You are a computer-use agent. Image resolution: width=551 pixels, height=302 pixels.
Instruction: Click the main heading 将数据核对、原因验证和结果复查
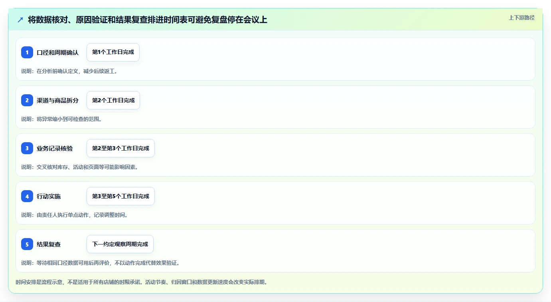pyautogui.click(x=147, y=20)
